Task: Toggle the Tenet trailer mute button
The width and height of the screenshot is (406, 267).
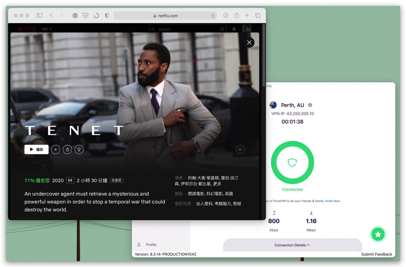Action: pos(241,149)
